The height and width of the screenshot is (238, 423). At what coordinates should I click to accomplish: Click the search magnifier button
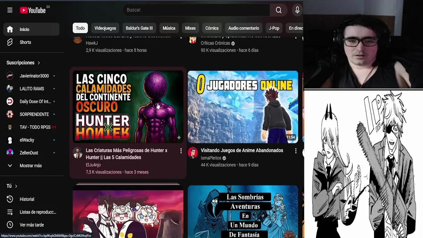pos(279,10)
